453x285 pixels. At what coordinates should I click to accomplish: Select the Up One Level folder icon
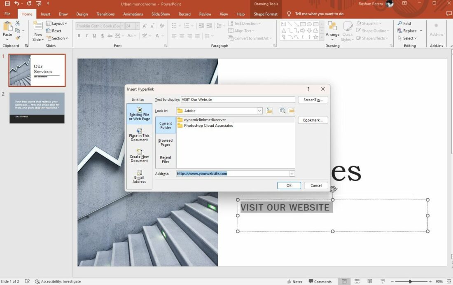click(269, 110)
